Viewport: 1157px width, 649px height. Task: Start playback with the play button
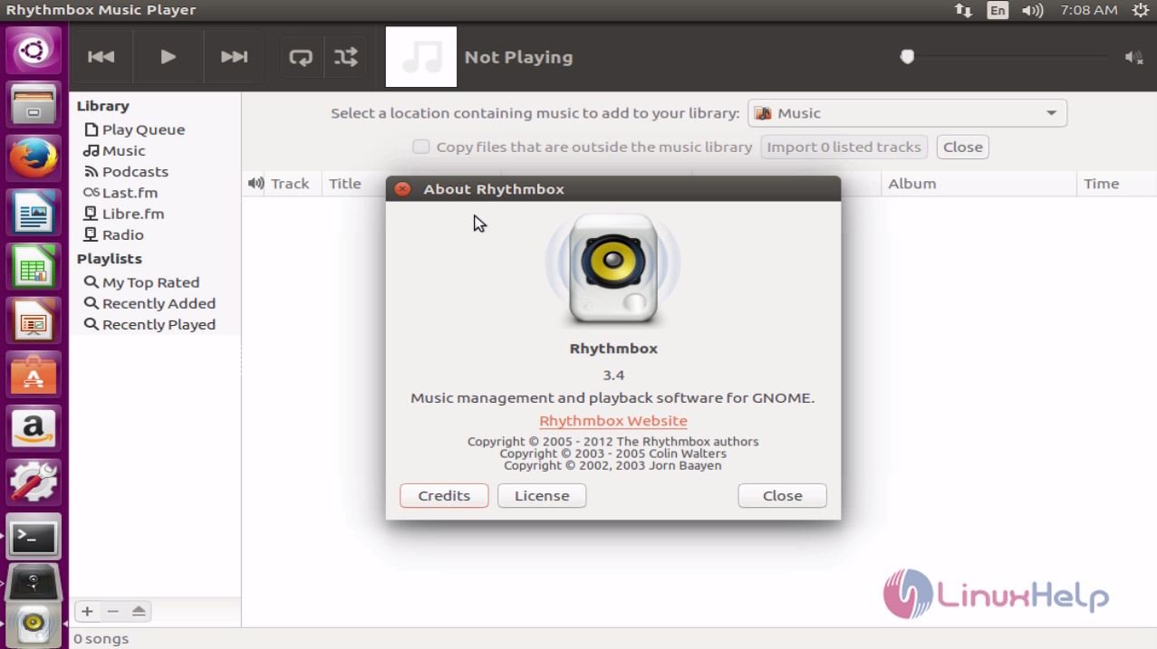(168, 56)
